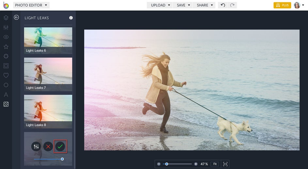
Task: Toggle fullscreen canvas view icon
Action: (x=225, y=164)
